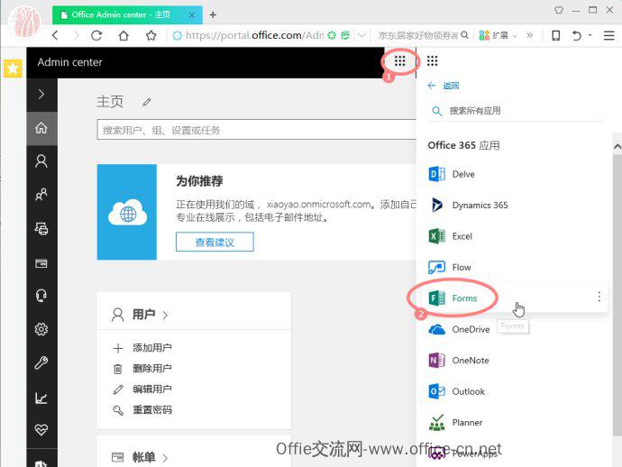Viewport: 622px width, 467px height.
Task: Go back in the browser
Action: coord(56,35)
